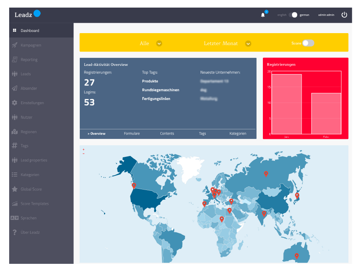This screenshot has height=273, width=359.
Task: Open Regionen in the sidebar
Action: pyautogui.click(x=41, y=132)
